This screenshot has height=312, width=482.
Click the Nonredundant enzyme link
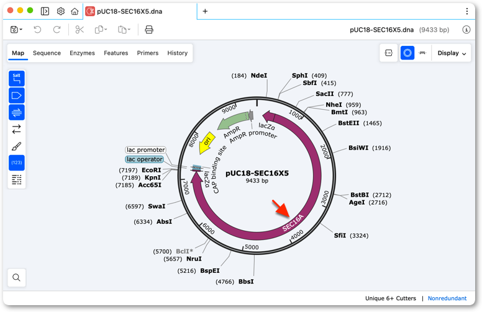(x=447, y=298)
